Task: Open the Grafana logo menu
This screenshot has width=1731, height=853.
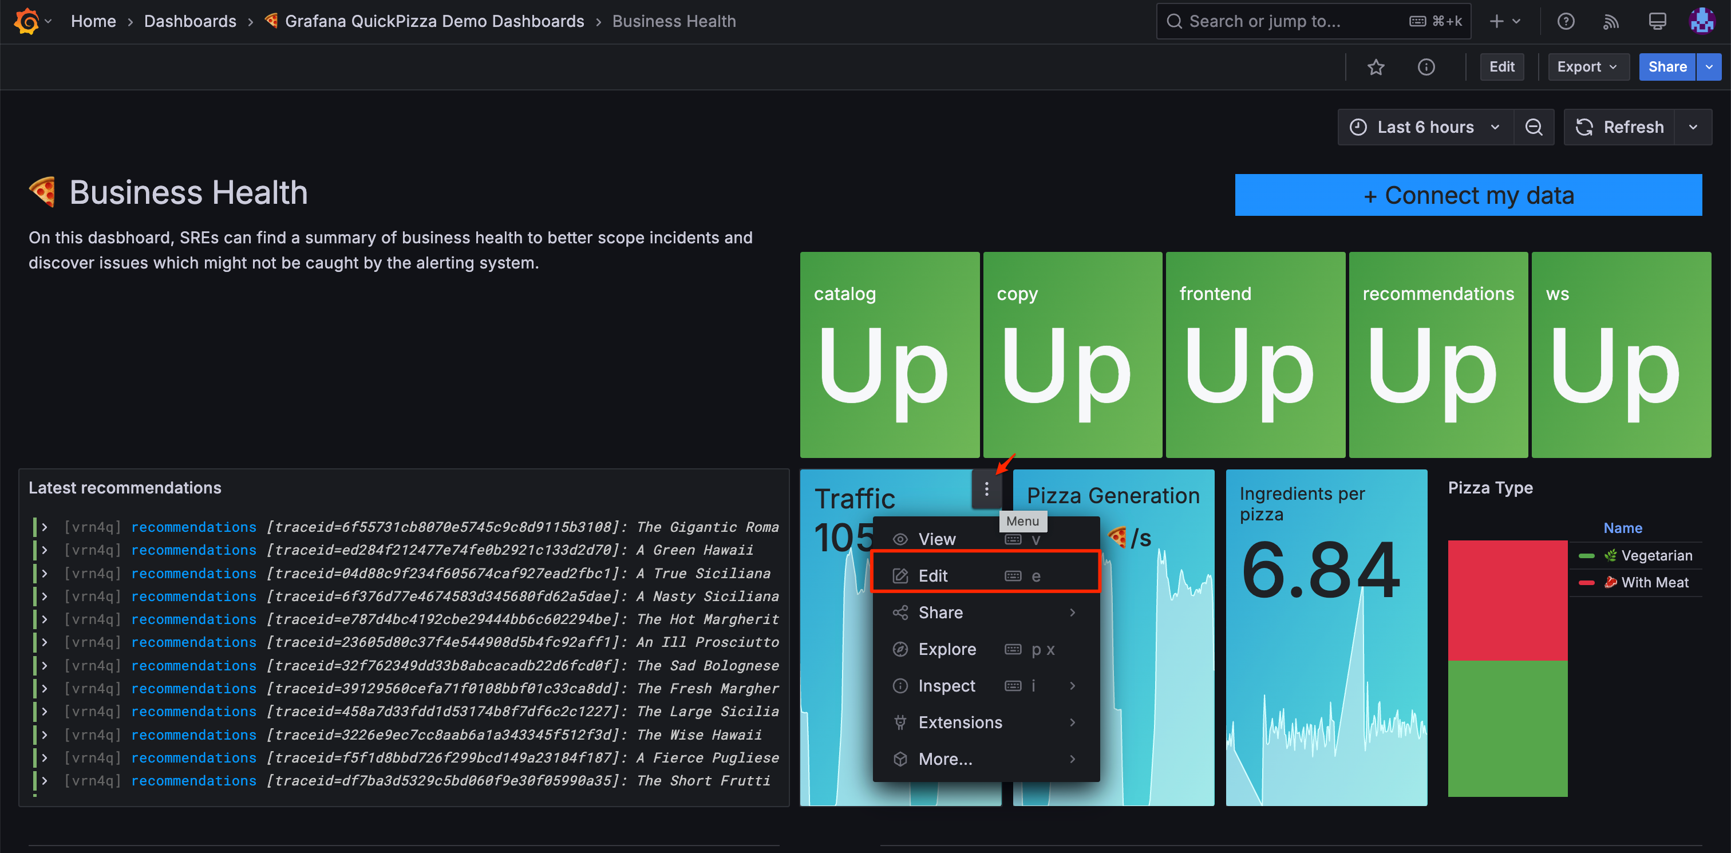Action: click(31, 22)
